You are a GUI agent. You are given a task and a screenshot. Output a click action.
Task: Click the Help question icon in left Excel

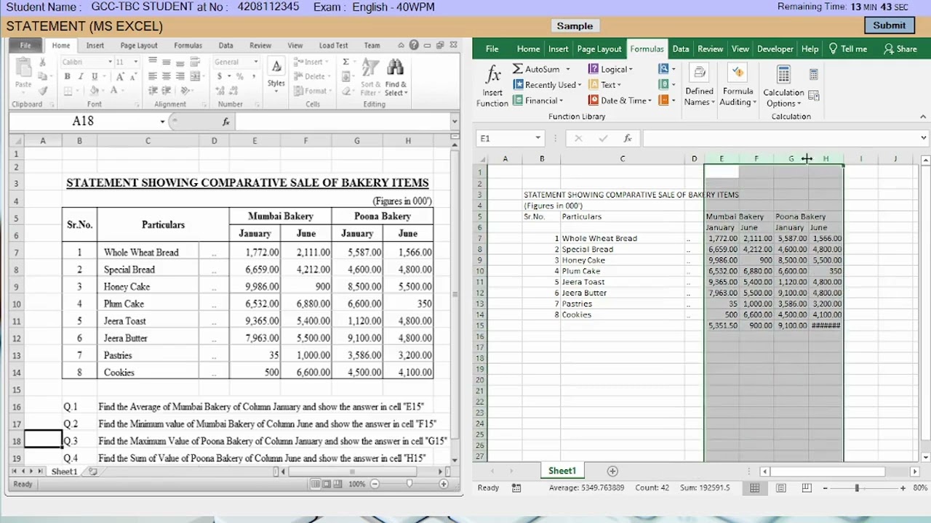click(414, 45)
